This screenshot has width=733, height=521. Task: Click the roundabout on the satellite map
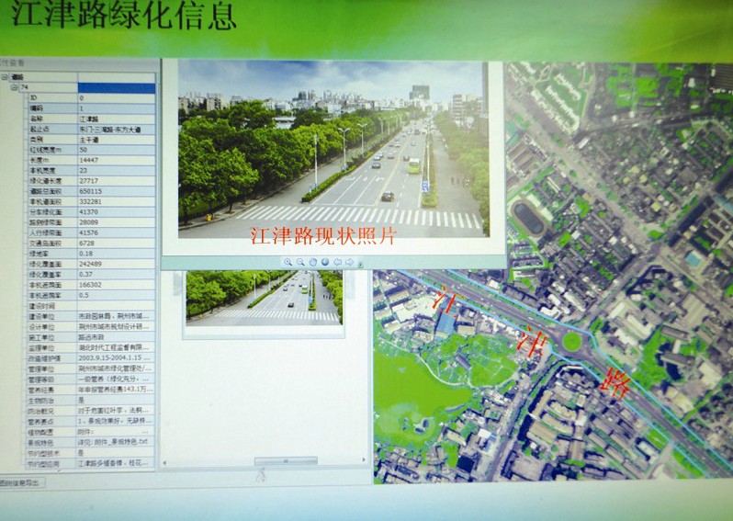click(x=572, y=342)
